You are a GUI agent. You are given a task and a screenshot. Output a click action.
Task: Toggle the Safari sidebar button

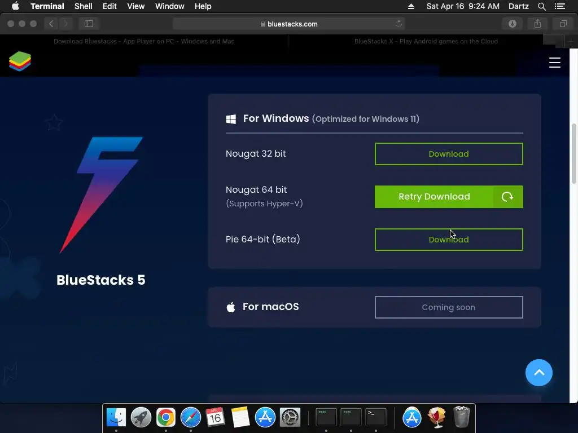89,24
